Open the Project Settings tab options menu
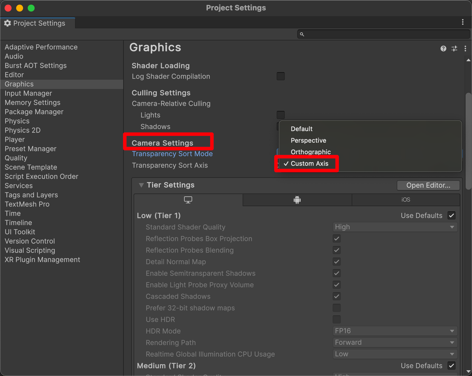This screenshot has width=472, height=376. 463,22
